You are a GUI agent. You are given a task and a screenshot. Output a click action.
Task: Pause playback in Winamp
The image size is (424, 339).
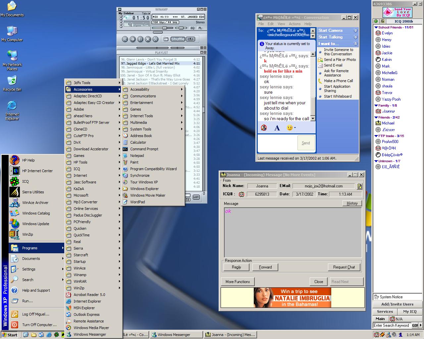coord(140,39)
